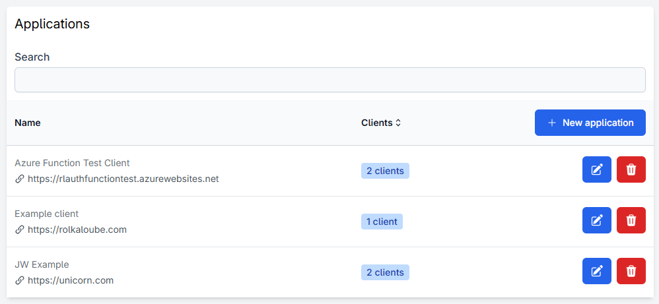659x304 pixels.
Task: Sort the table by Clients column
Action: click(381, 123)
